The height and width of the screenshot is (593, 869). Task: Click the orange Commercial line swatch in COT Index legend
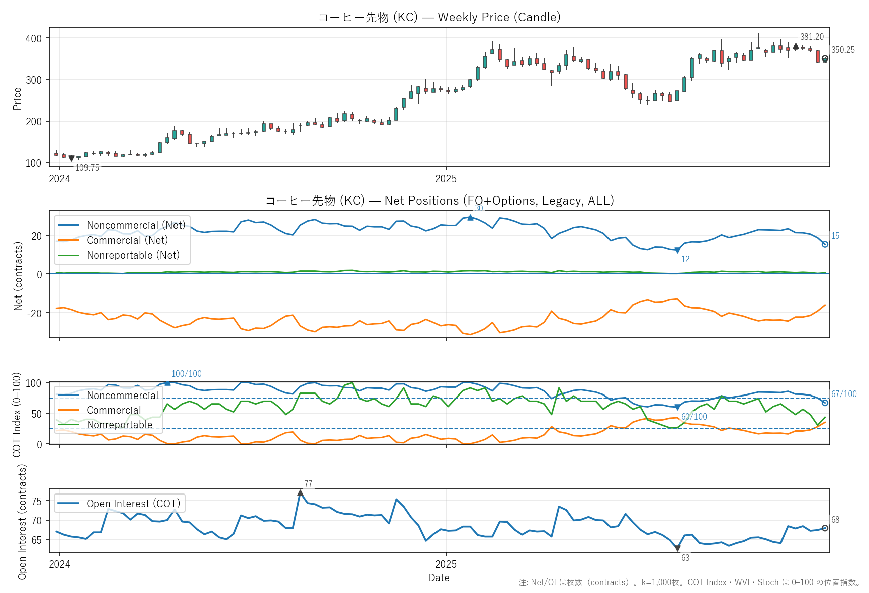(69, 410)
